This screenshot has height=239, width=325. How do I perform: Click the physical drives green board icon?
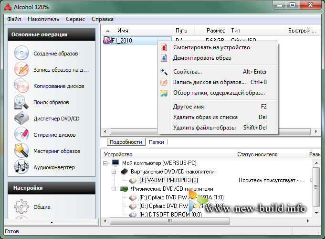(x=124, y=189)
